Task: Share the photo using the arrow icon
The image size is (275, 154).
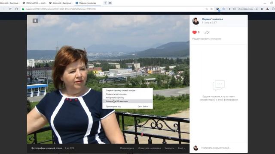Action: [207, 33]
